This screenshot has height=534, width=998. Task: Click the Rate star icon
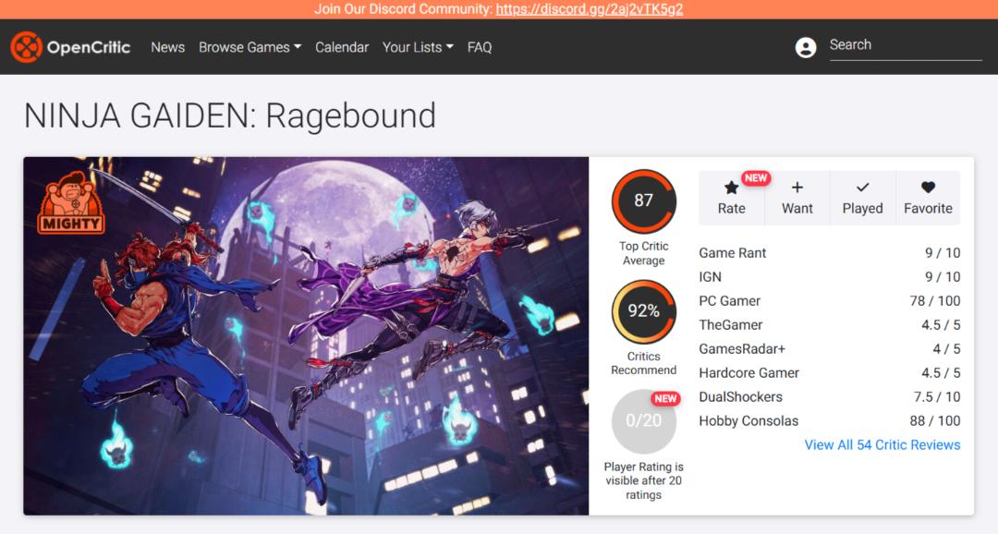point(731,188)
